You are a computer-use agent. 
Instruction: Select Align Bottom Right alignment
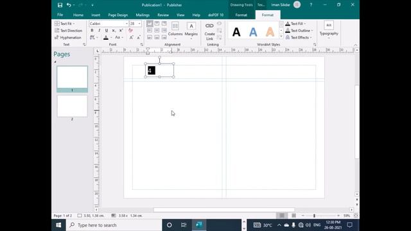164,37
